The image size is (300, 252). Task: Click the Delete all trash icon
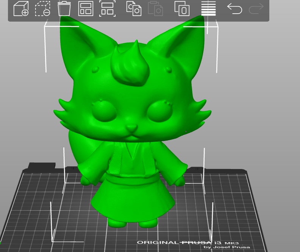pyautogui.click(x=64, y=9)
